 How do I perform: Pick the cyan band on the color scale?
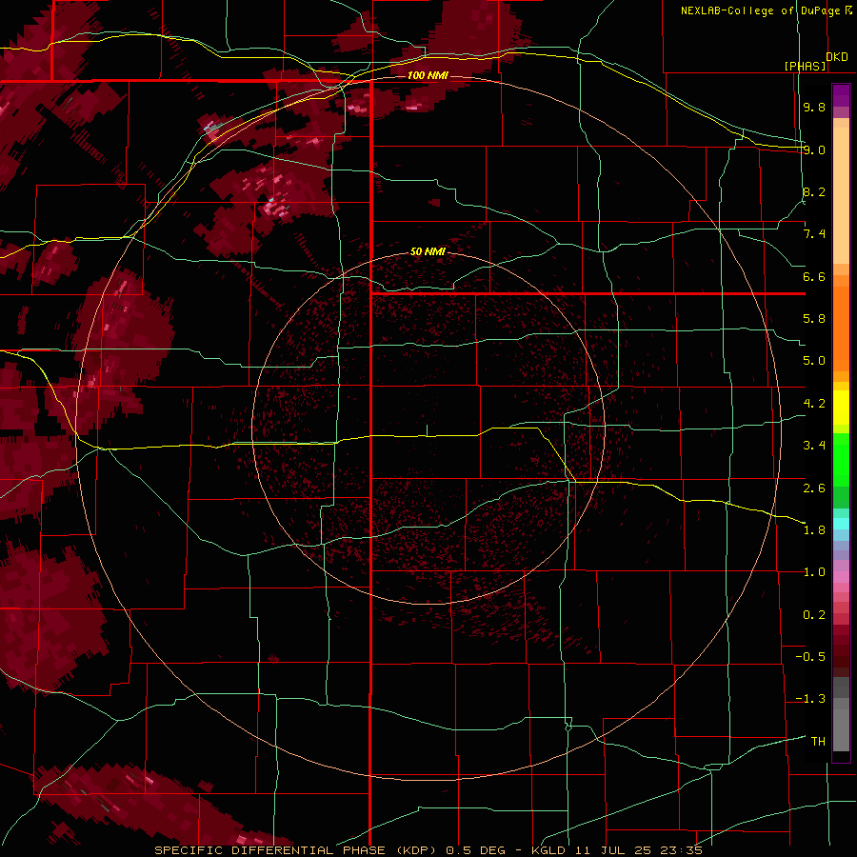pos(841,524)
